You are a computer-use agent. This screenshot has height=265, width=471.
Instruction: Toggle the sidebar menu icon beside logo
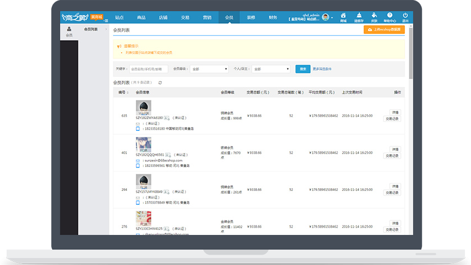[x=105, y=20]
